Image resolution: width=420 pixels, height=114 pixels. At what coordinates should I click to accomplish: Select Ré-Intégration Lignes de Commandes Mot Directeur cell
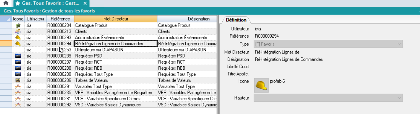click(116, 44)
